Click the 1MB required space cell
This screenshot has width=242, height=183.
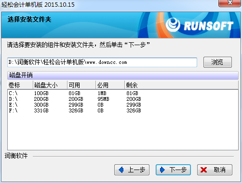[102, 93]
